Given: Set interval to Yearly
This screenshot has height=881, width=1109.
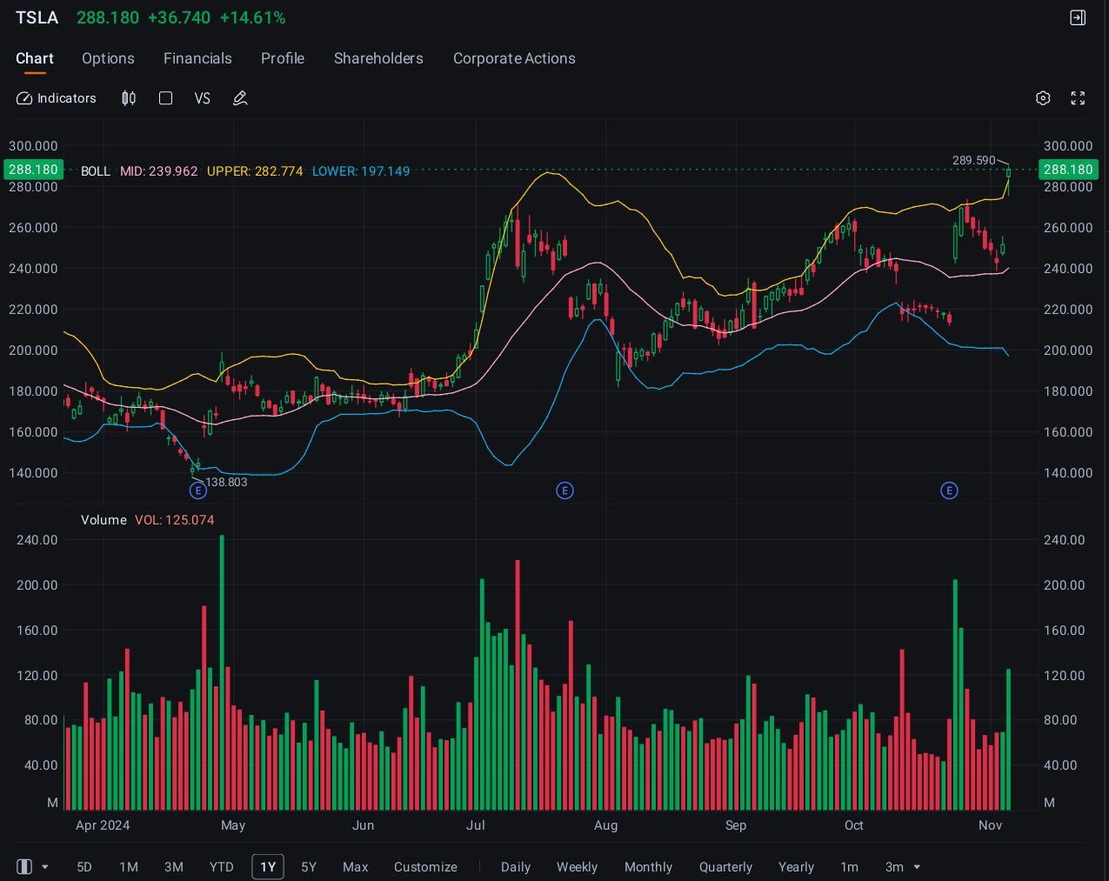Looking at the screenshot, I should [796, 867].
